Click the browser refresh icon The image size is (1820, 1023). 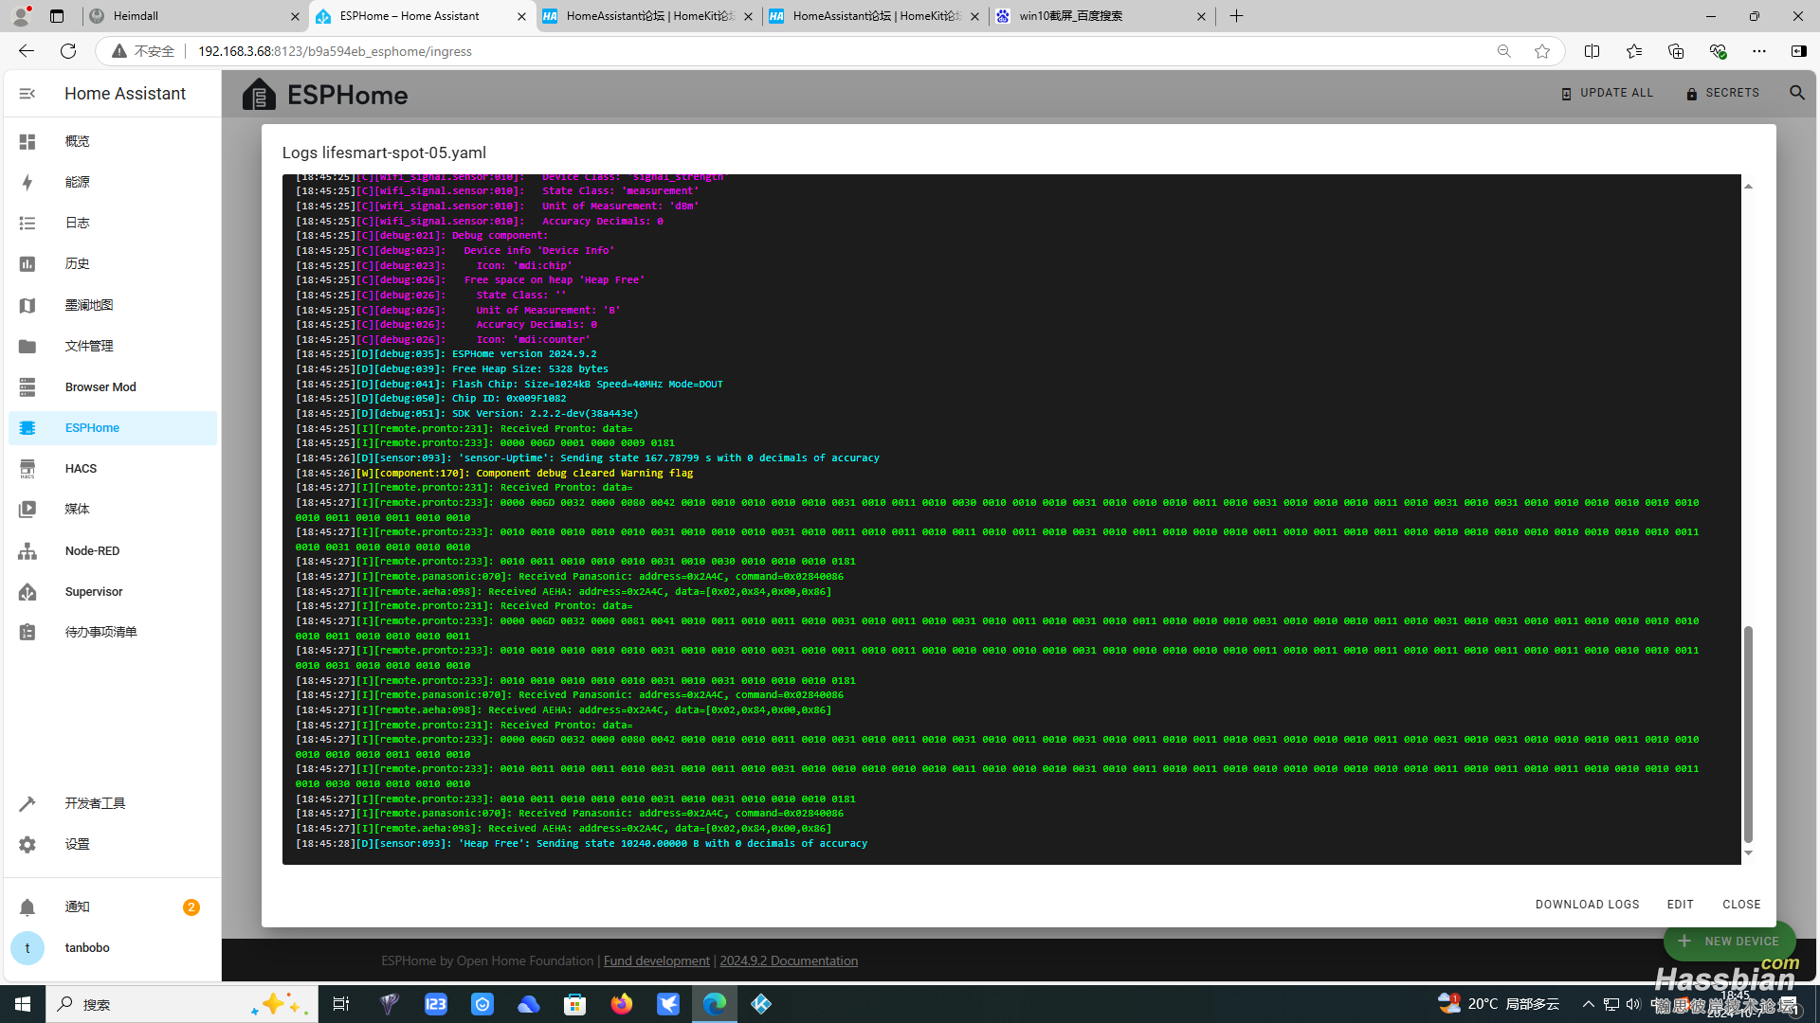[x=68, y=51]
